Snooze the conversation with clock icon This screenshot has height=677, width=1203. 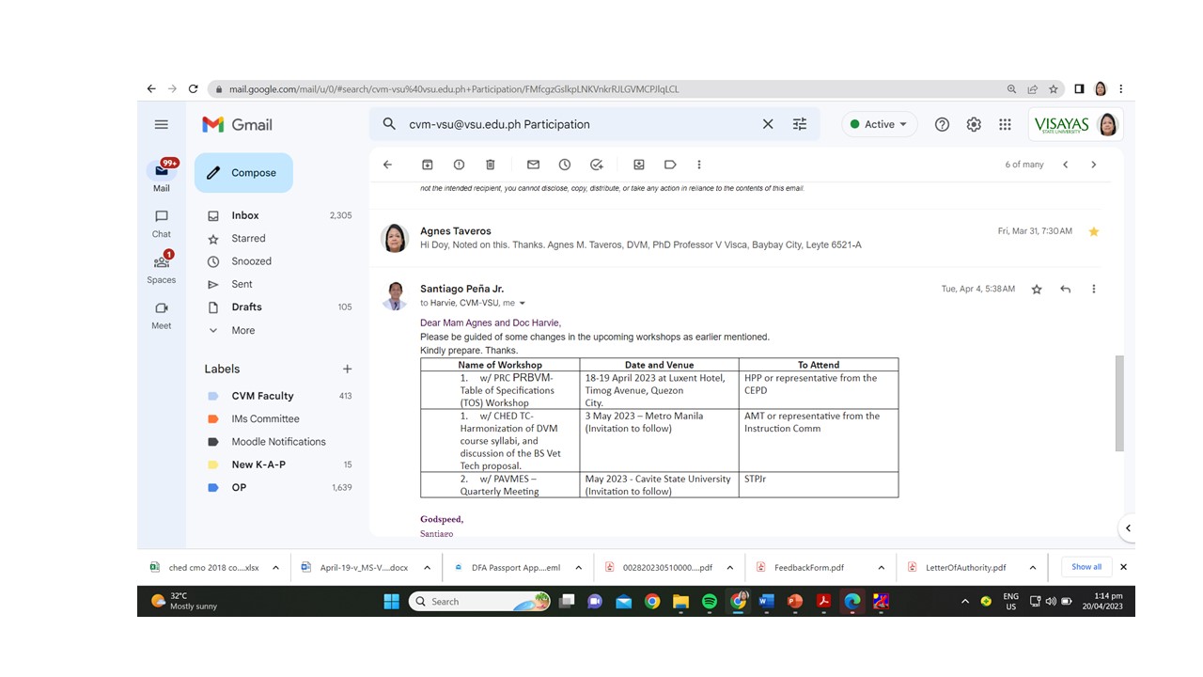pyautogui.click(x=565, y=165)
